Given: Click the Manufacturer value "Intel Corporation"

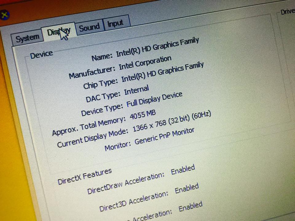Looking at the screenshot, I should click(x=145, y=63).
